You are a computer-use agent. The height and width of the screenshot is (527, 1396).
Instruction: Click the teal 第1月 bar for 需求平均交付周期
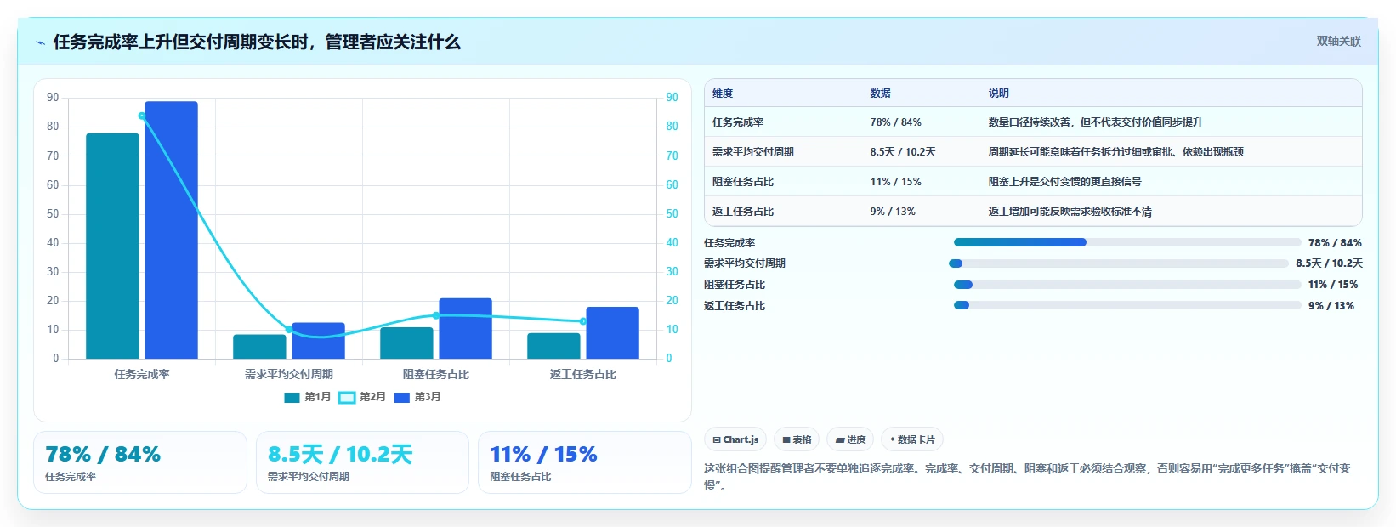coord(259,347)
